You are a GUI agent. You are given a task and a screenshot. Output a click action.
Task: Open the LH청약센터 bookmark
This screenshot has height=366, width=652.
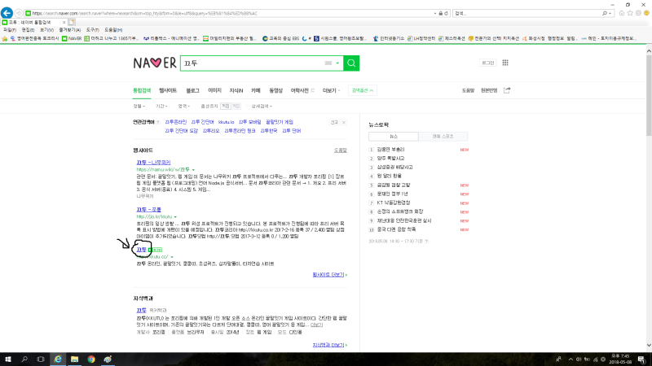[421, 38]
